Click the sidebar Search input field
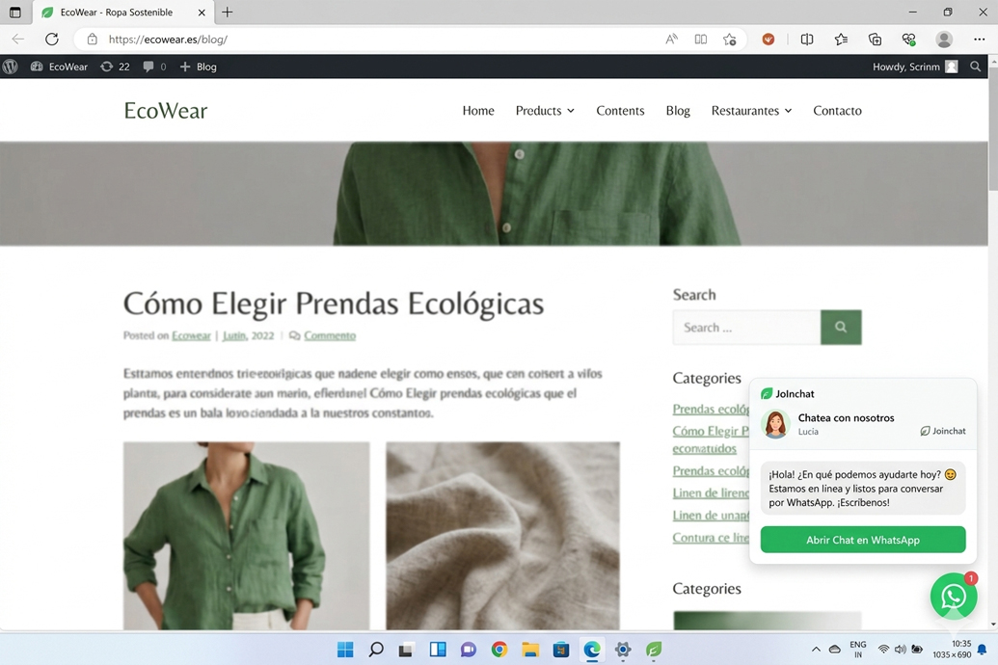998x665 pixels. click(x=746, y=327)
